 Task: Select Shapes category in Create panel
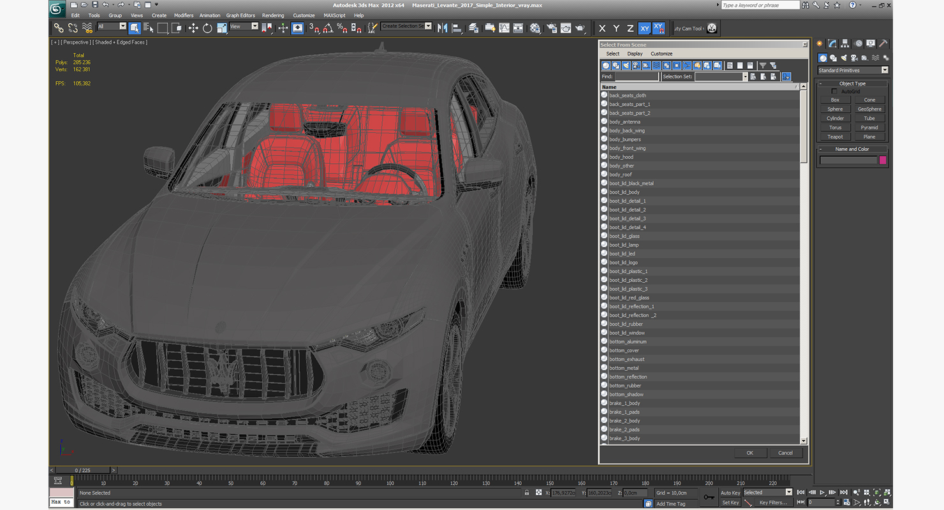(833, 58)
